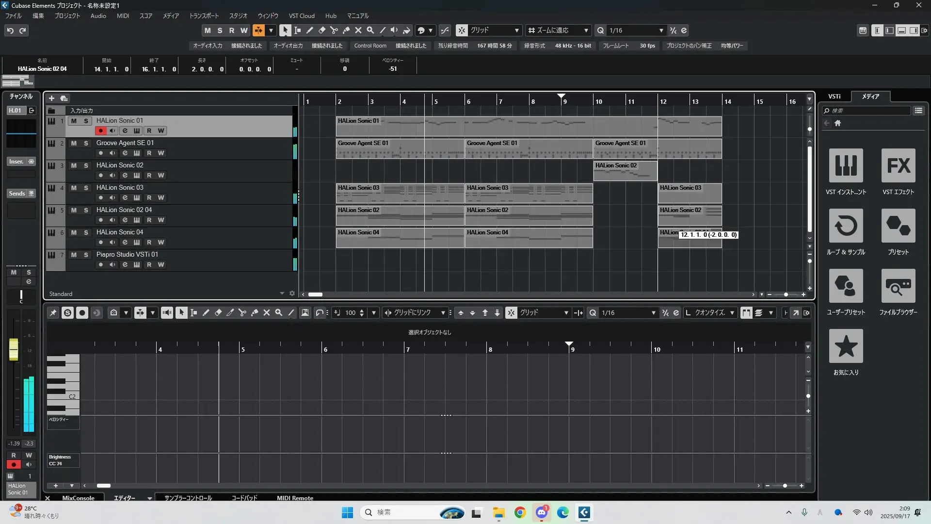This screenshot has height=524, width=931.
Task: Open Loops & Samples media tile
Action: [x=846, y=226]
